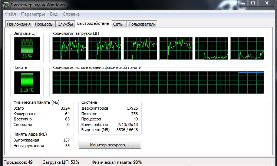
Task: Click the physical memory usage history graph
Action: pos(158,82)
